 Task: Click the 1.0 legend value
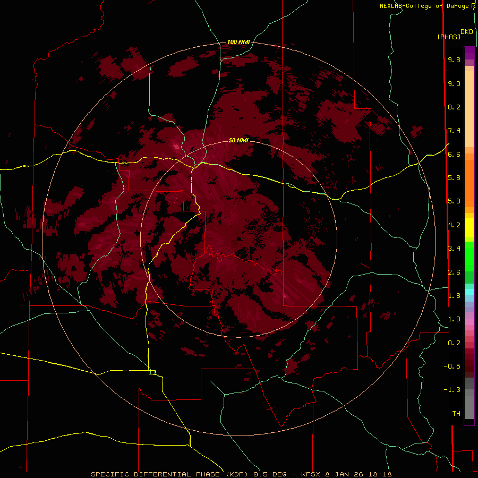(x=454, y=319)
